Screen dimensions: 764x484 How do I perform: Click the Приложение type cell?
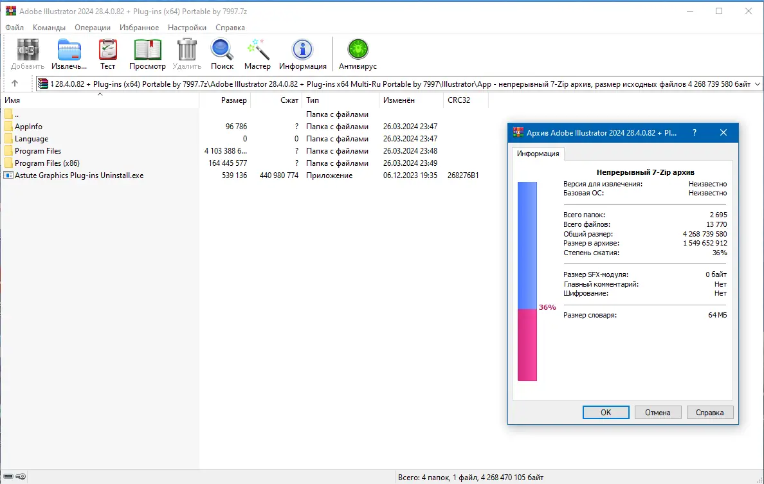click(329, 175)
